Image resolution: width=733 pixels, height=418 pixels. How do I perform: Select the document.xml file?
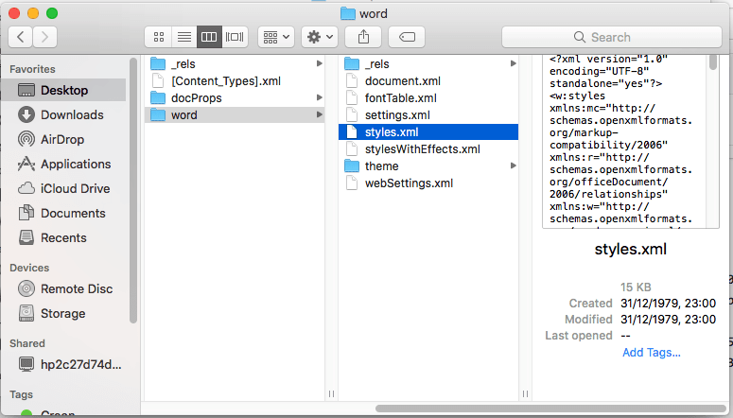click(402, 80)
